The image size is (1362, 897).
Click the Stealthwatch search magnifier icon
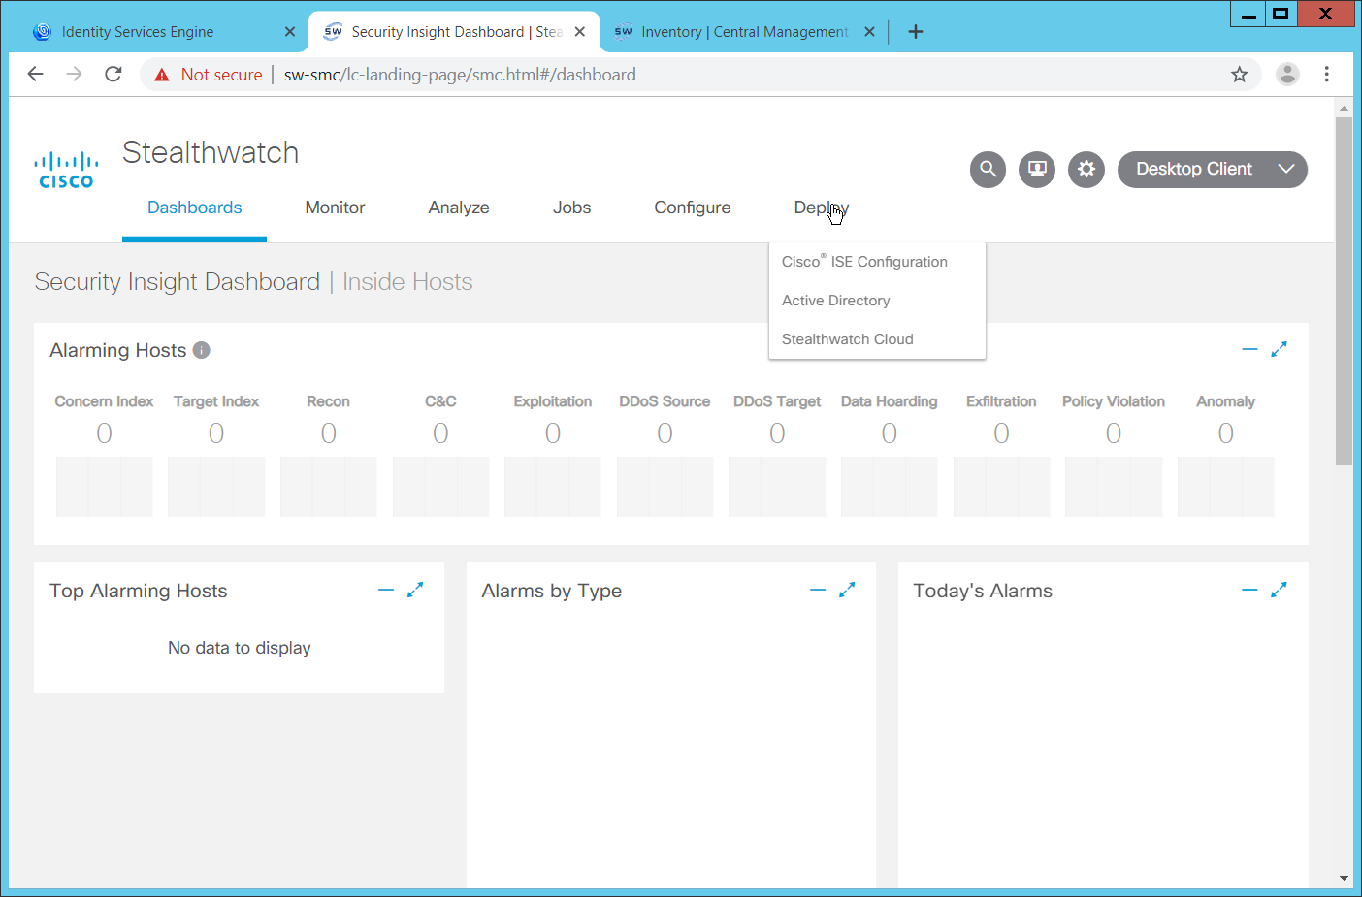(988, 170)
